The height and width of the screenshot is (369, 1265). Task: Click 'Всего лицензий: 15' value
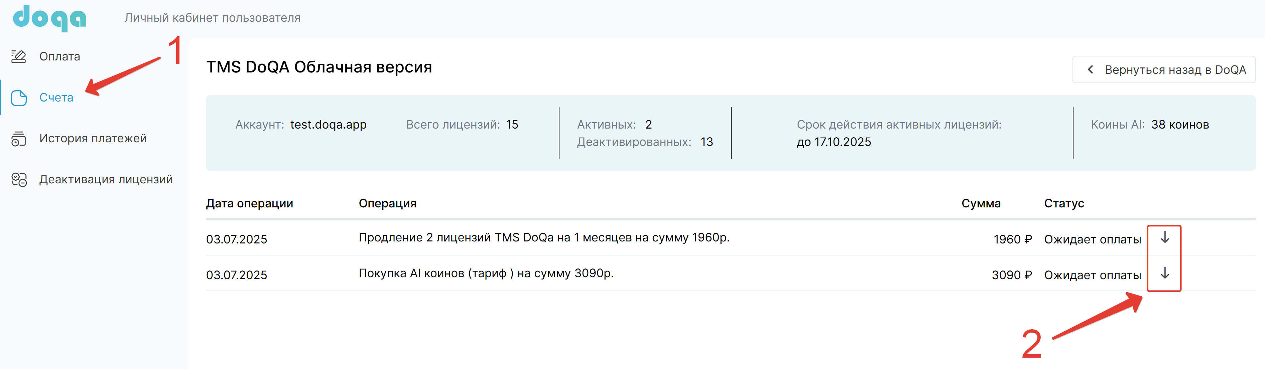pos(512,125)
